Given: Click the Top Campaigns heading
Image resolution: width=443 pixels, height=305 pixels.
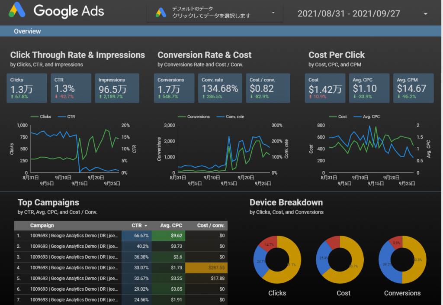Looking at the screenshot, I should (x=48, y=203).
